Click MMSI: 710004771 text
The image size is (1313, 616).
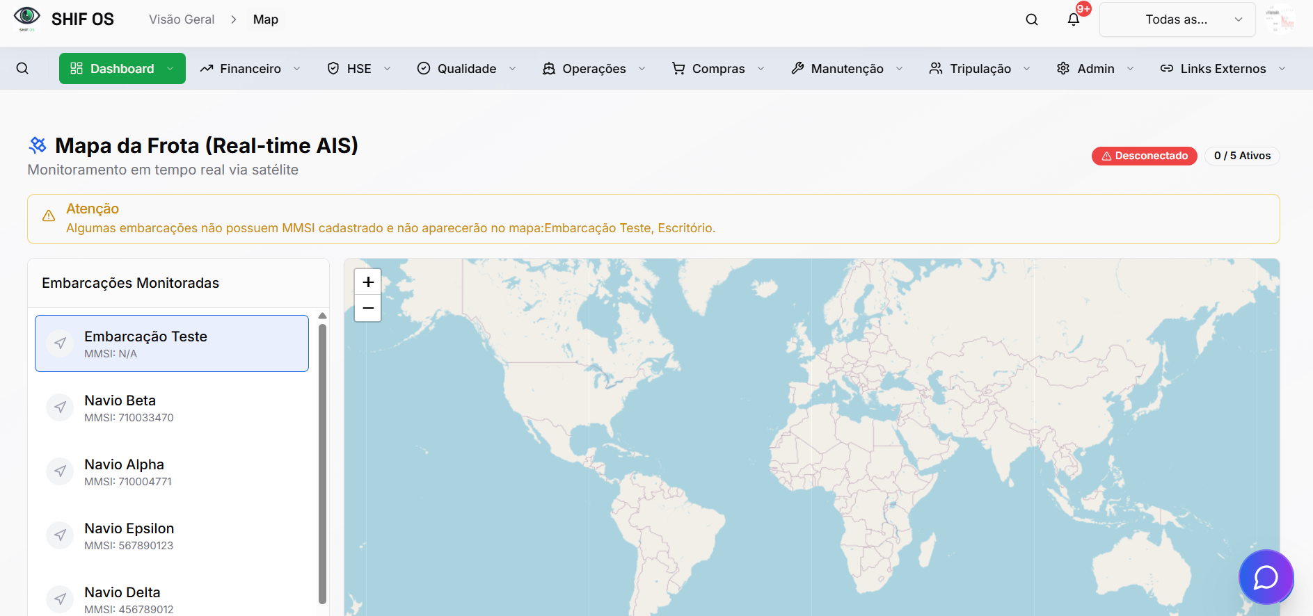coord(128,482)
